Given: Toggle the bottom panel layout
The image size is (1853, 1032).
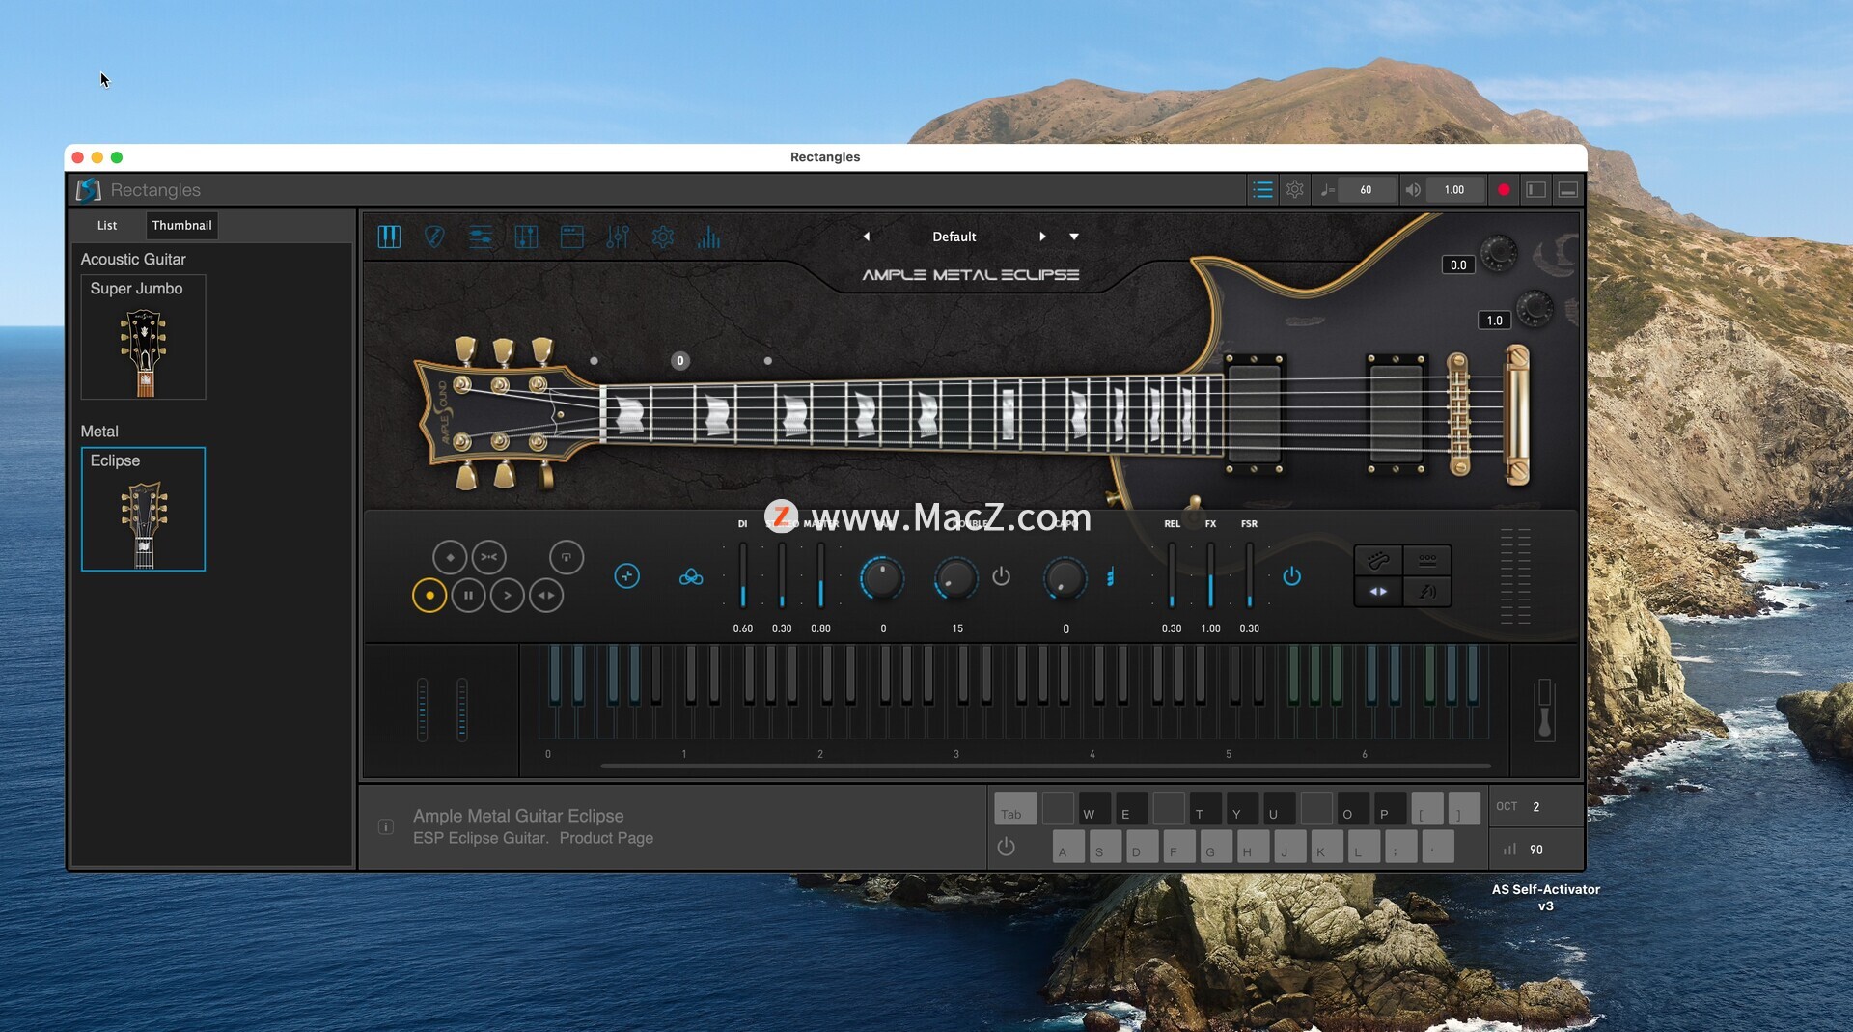Looking at the screenshot, I should [x=1568, y=190].
